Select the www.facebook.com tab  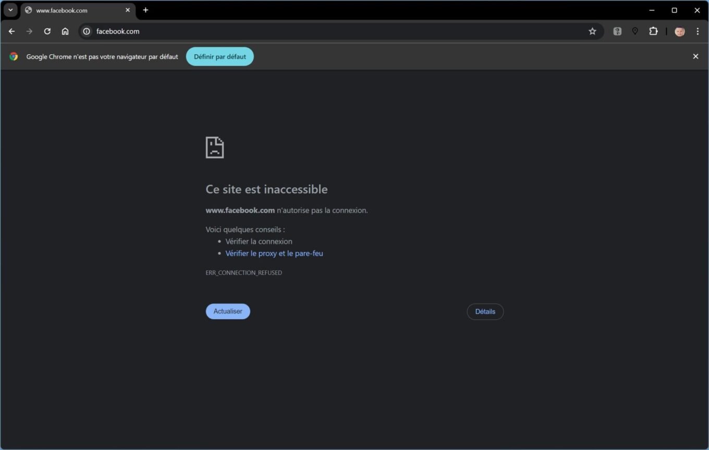point(78,10)
